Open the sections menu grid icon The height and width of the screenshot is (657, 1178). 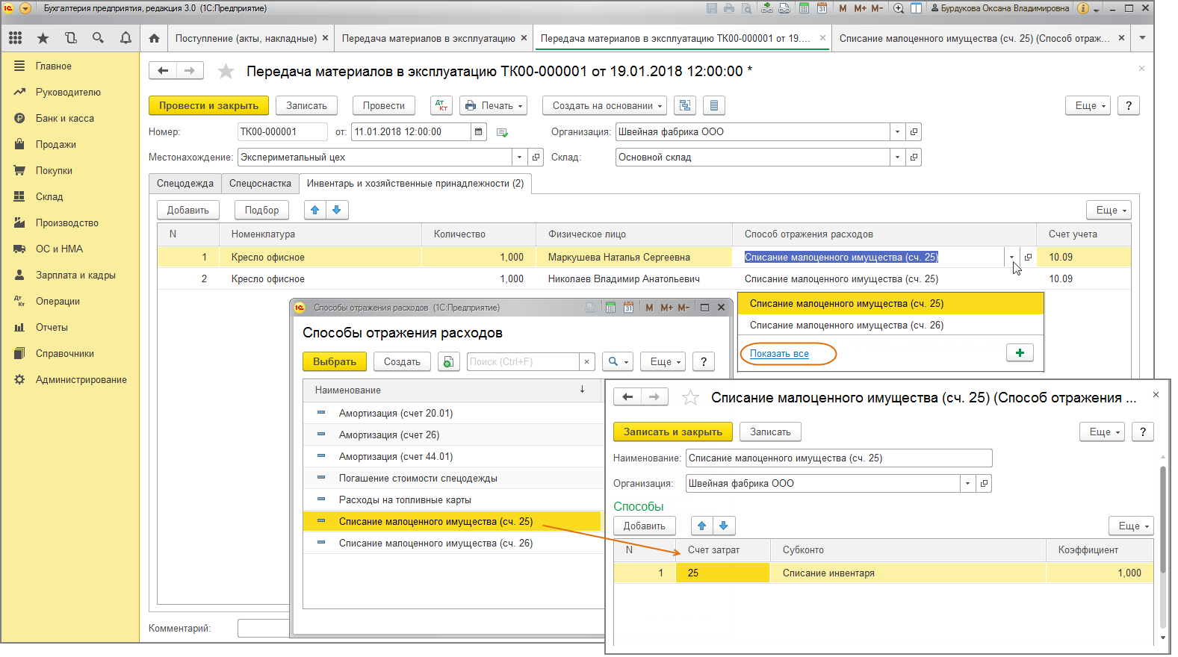[16, 38]
